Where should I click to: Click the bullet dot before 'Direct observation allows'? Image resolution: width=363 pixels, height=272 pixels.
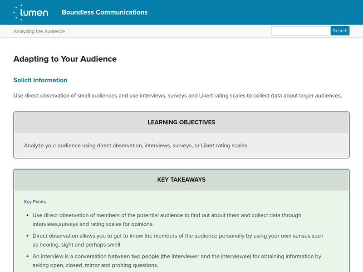click(28, 236)
